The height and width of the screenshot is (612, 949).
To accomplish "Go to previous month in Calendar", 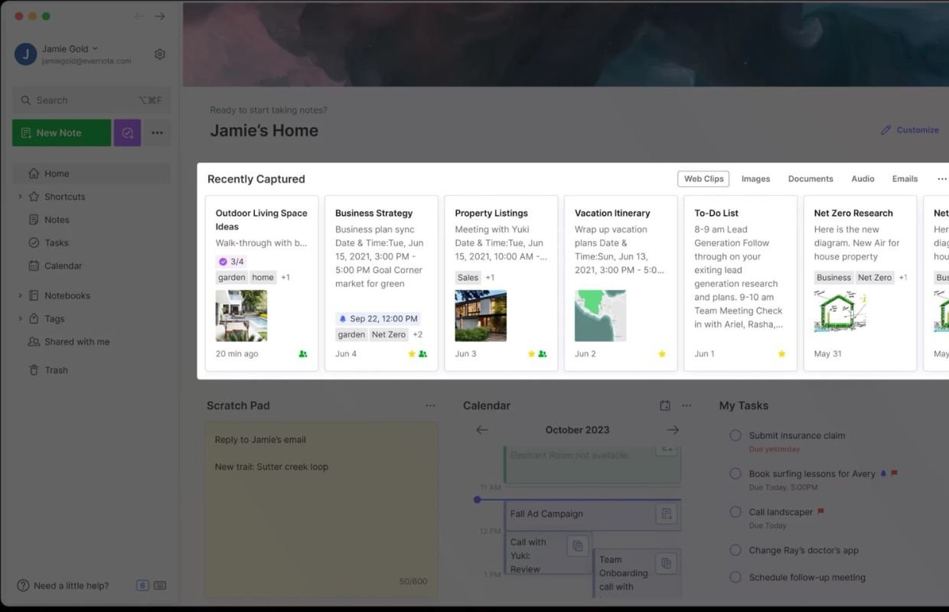I will coord(481,430).
